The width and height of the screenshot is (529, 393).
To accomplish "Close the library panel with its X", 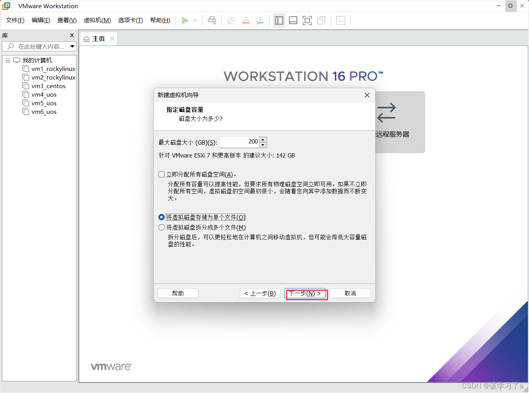I will 72,35.
